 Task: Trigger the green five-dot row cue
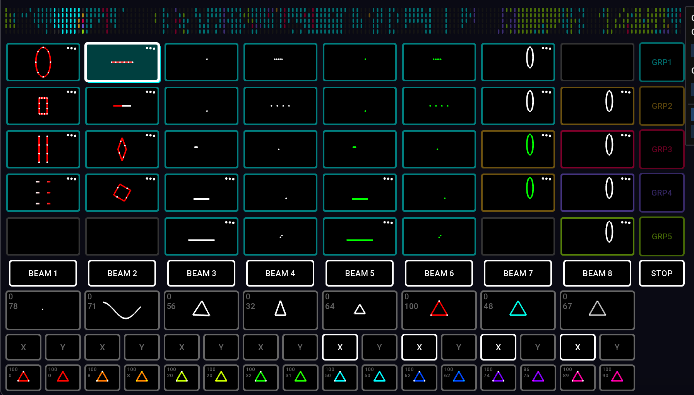439,62
